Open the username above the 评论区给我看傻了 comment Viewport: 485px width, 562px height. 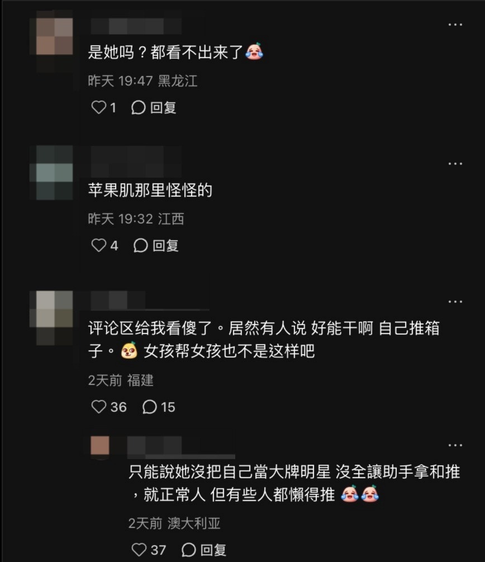(118, 300)
